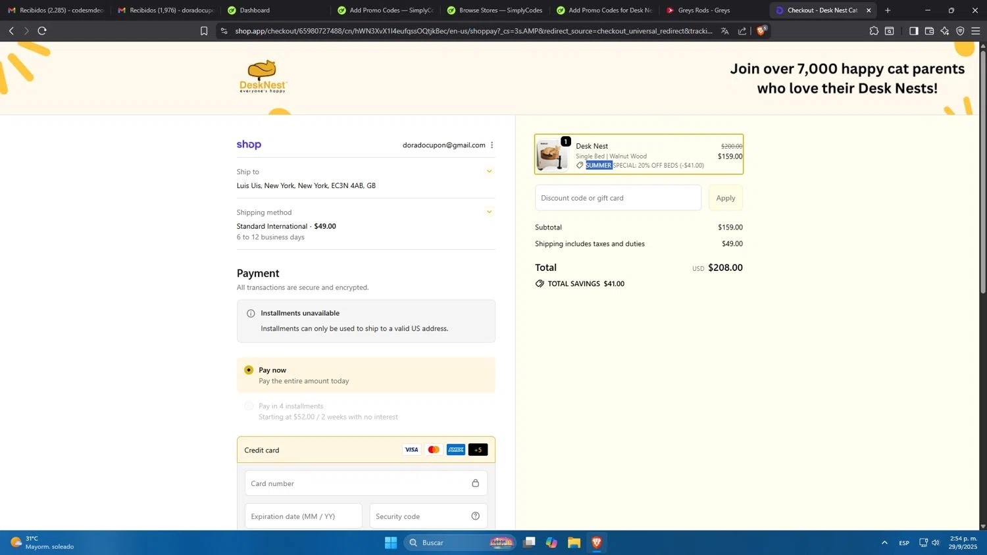Screen dimensions: 987x555
Task: Click the card number lock icon
Action: (475, 483)
